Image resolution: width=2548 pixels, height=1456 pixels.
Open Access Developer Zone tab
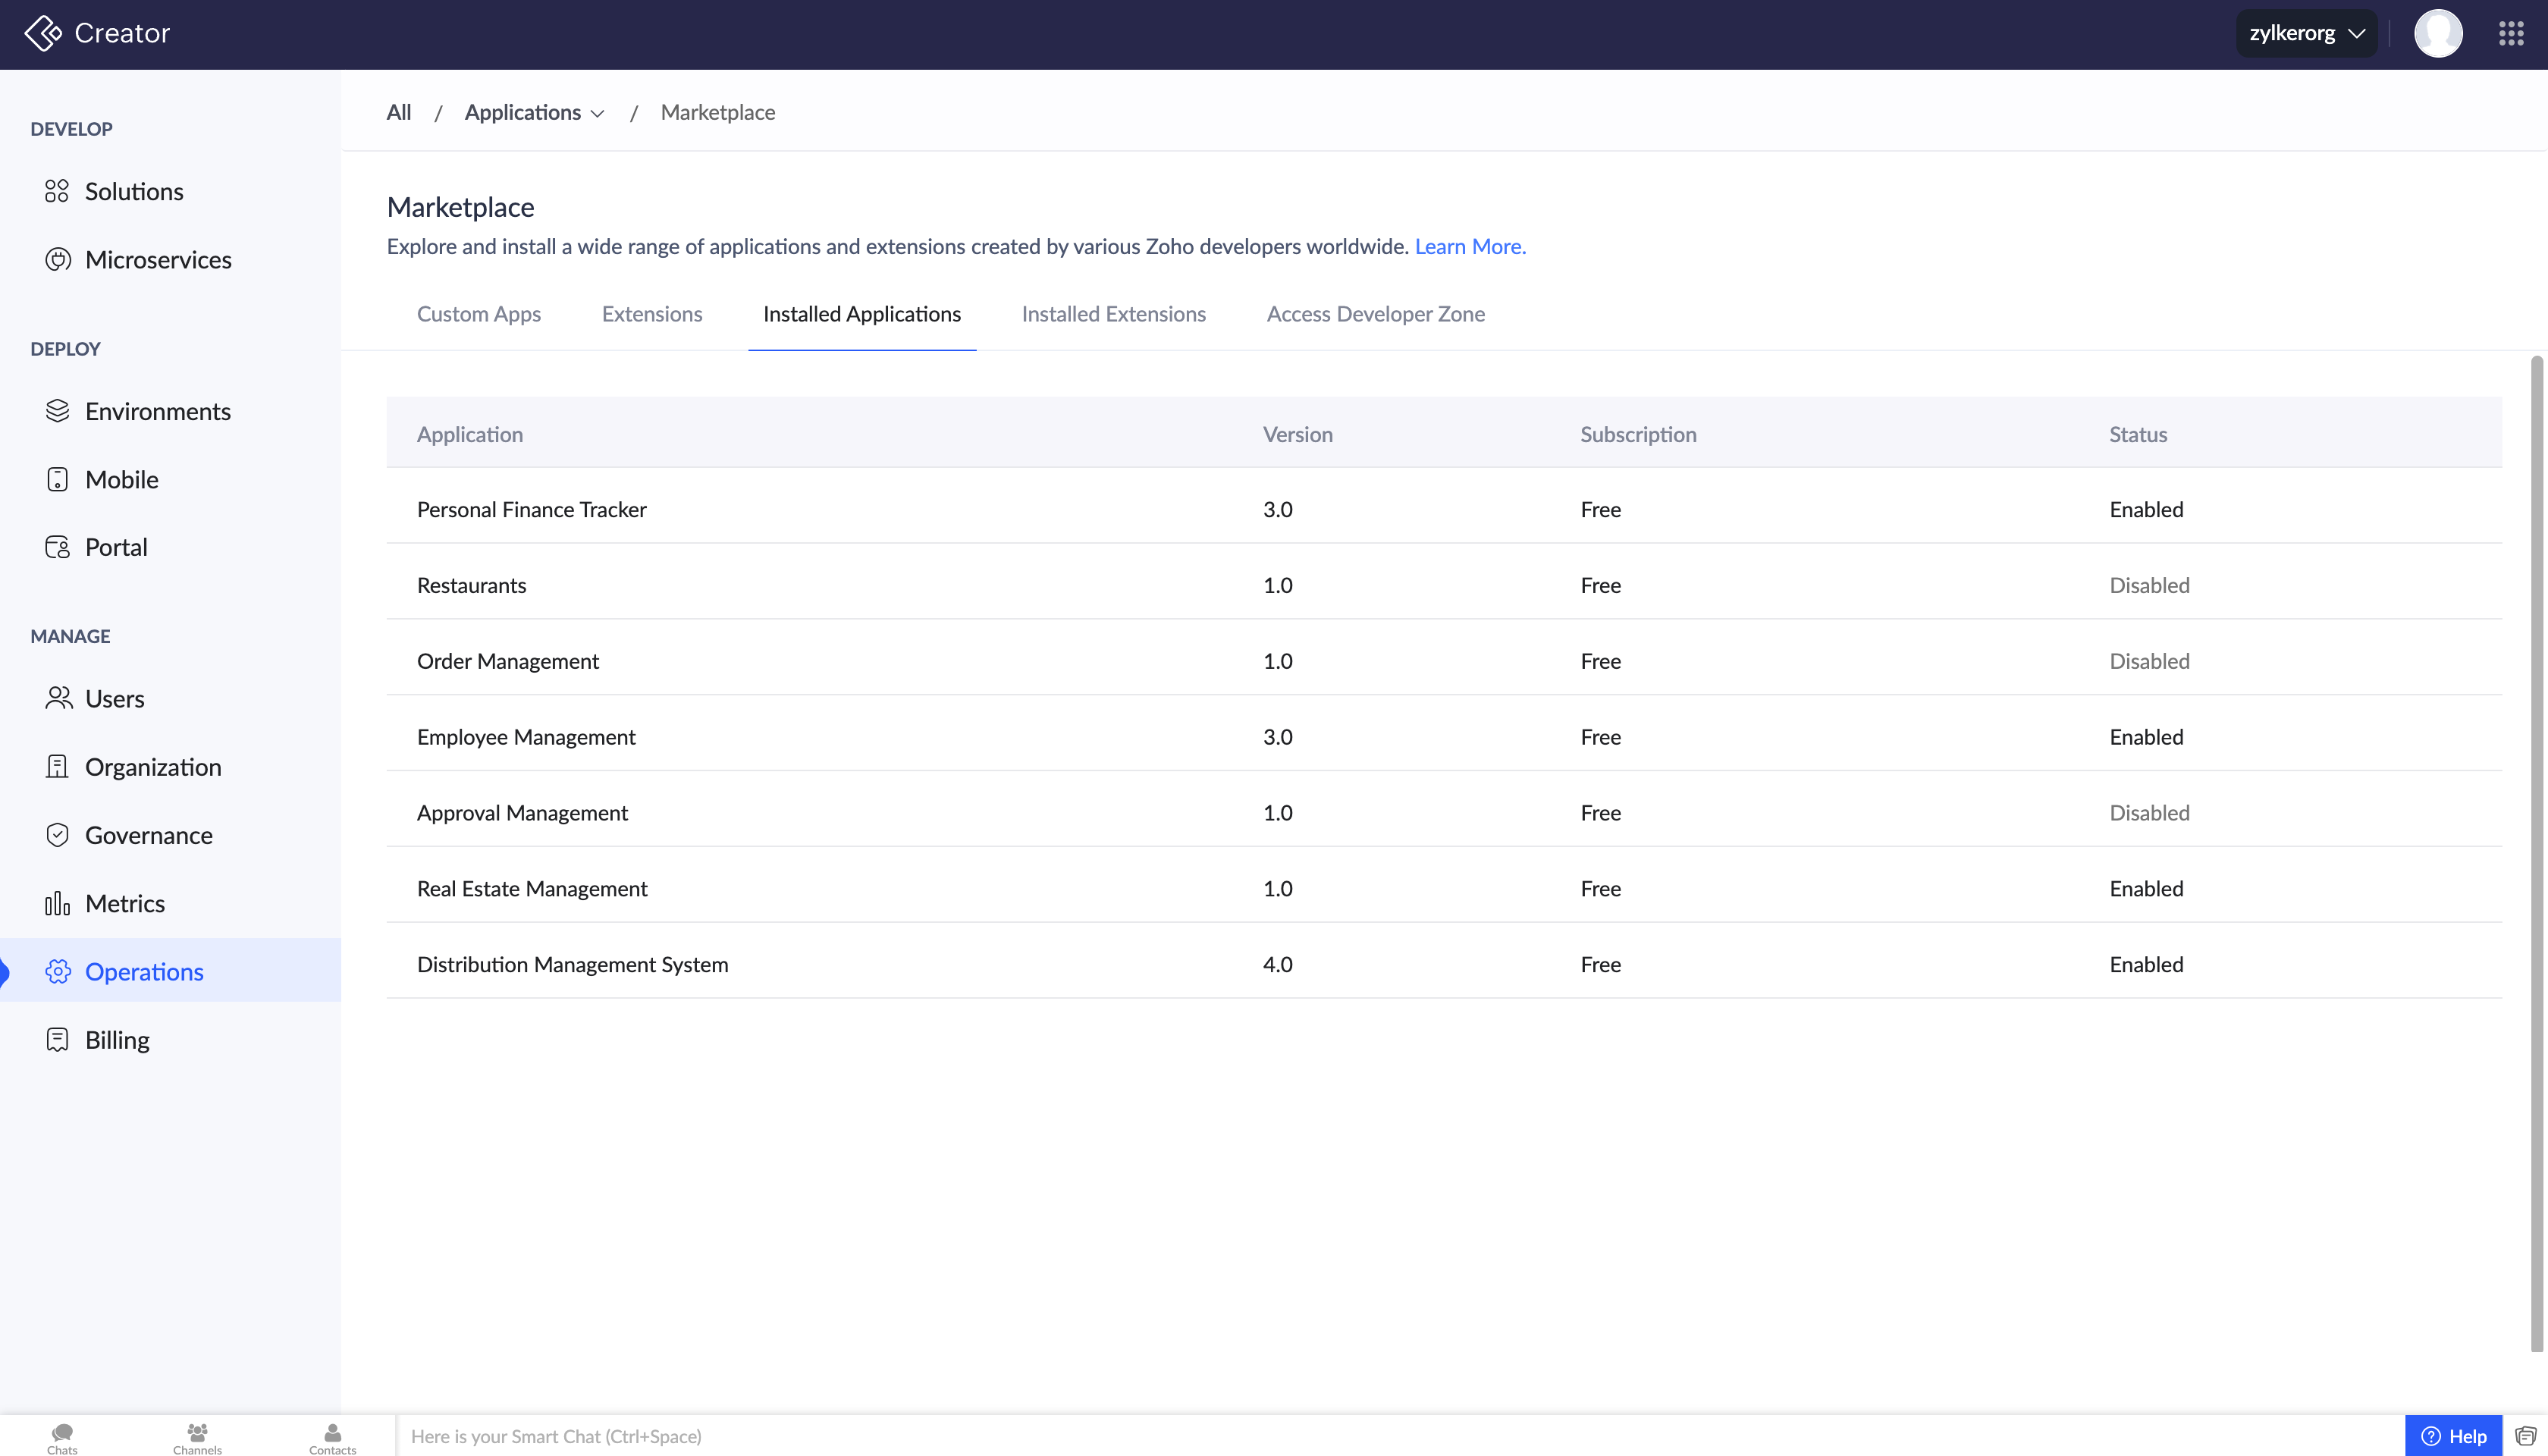(x=1375, y=314)
